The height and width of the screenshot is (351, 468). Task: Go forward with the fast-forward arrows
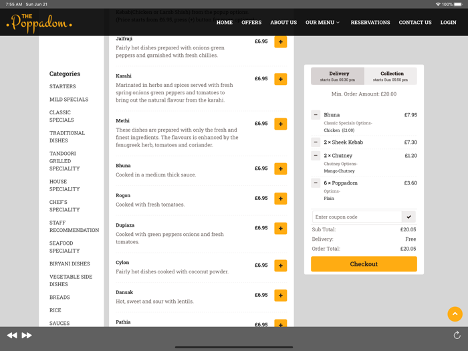pyautogui.click(x=27, y=335)
